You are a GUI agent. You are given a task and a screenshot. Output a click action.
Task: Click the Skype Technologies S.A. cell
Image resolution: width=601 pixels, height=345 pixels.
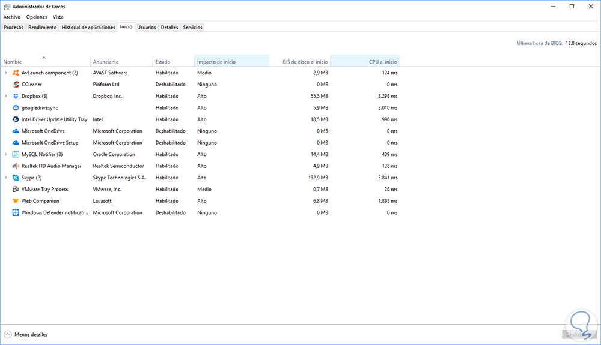tap(119, 178)
